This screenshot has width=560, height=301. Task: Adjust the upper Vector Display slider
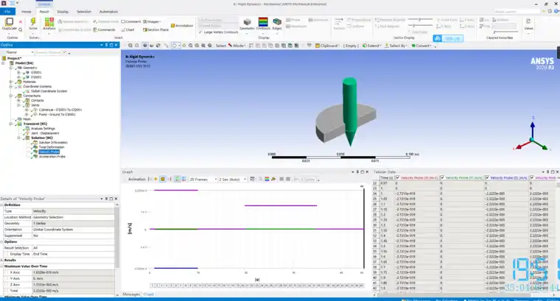tap(420, 19)
